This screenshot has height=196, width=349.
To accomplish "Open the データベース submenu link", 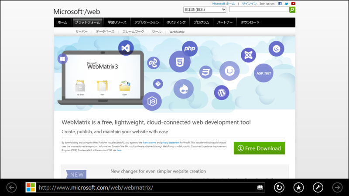I will click(x=105, y=32).
